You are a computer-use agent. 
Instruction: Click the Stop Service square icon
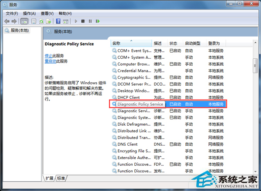point(83,21)
